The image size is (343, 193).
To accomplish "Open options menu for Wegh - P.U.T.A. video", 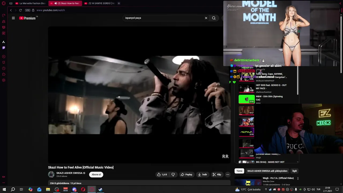I will pos(298,179).
